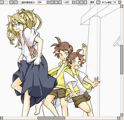Screen dimensions: 124x120
Task: Click the horizontal scrollbar thumb
Action: (51, 118)
